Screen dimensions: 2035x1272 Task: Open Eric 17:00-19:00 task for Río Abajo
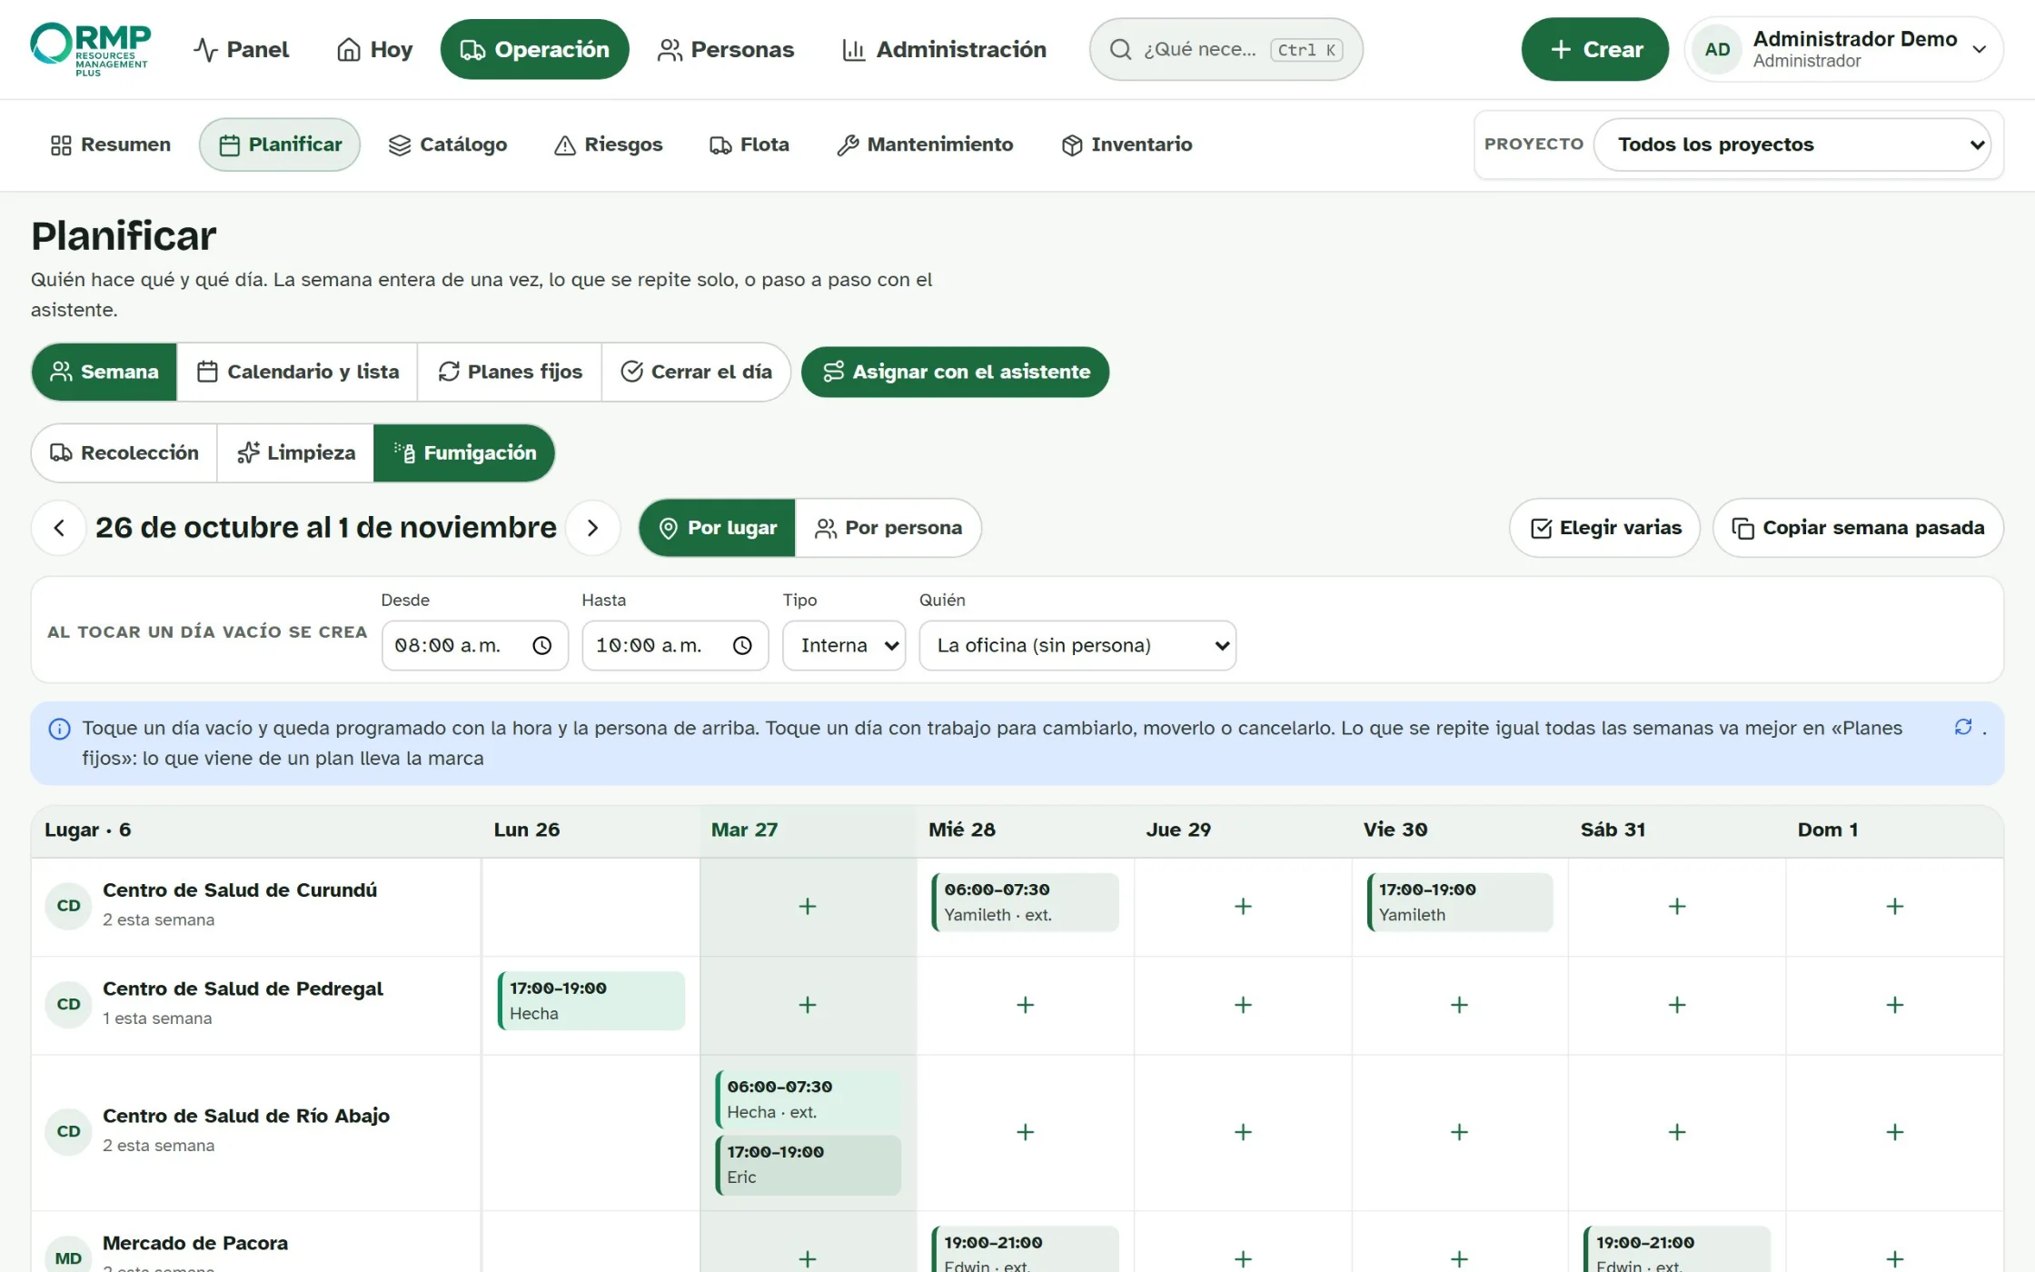(x=809, y=1165)
